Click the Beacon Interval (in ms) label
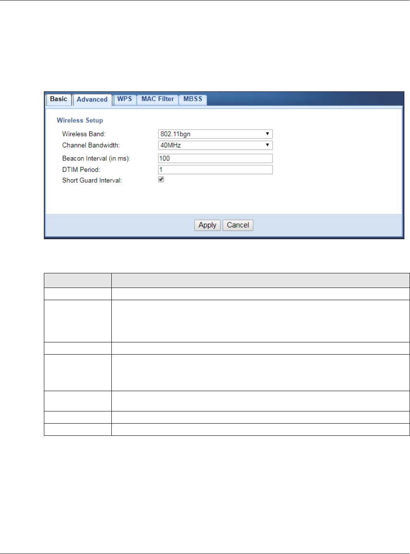The image size is (410, 554). click(x=96, y=158)
